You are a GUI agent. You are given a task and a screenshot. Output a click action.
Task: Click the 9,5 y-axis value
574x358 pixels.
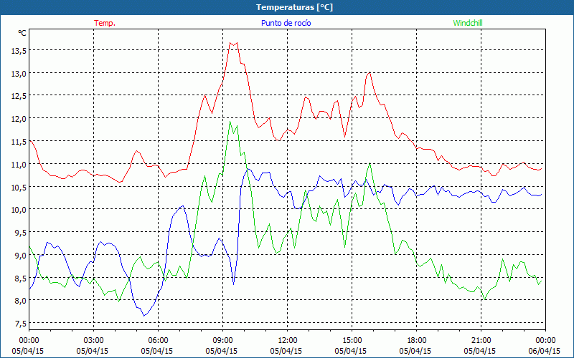click(x=21, y=233)
